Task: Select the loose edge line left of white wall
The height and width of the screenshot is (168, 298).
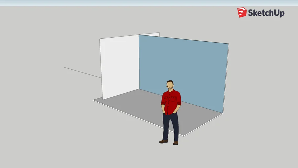Action: pyautogui.click(x=83, y=73)
